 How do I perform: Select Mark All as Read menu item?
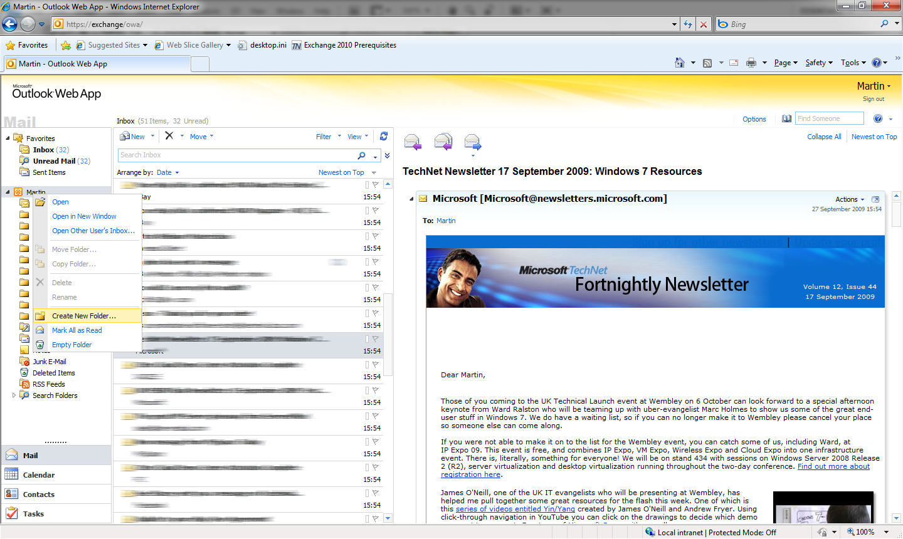[x=77, y=330]
